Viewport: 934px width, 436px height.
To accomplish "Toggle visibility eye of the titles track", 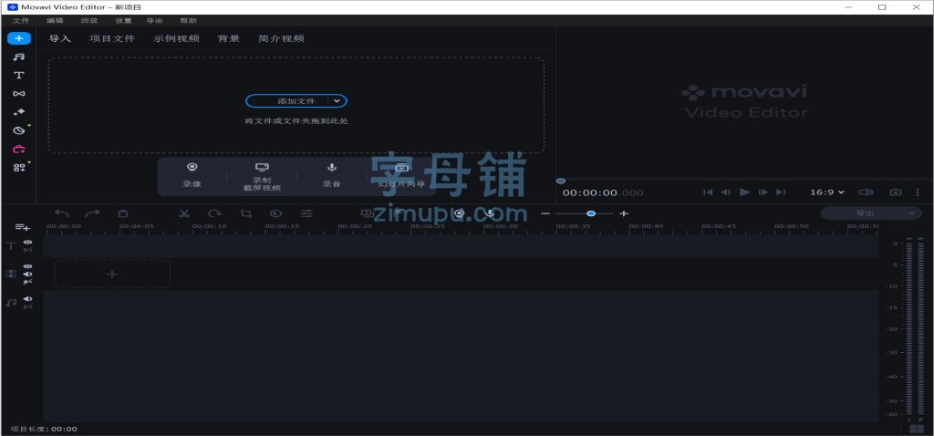I will click(27, 243).
